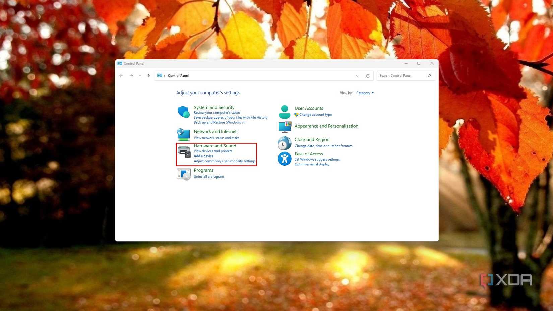The image size is (553, 311).
Task: Click the Network and Internet monitor icon
Action: click(183, 134)
